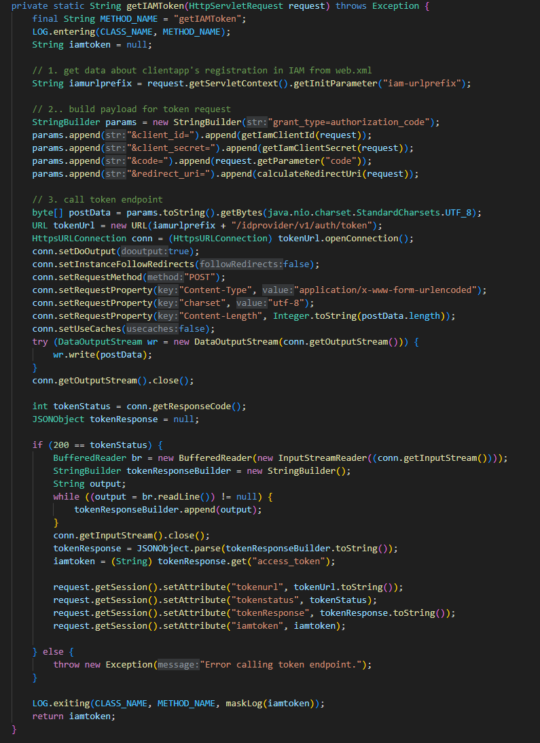540x743 pixels.
Task: Click the calculateRedirectUri call
Action: pos(309,174)
